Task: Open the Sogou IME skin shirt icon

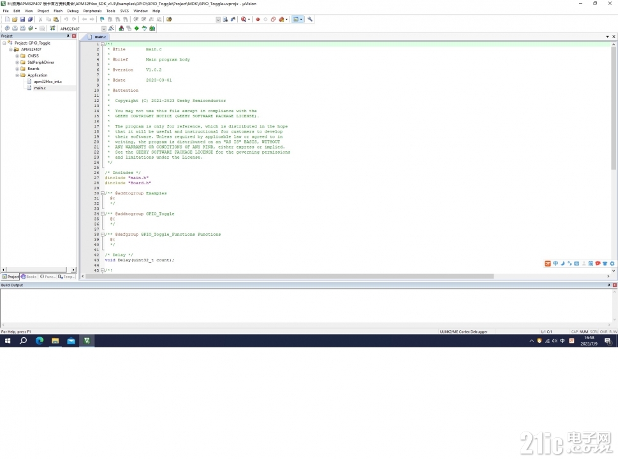Action: [605, 263]
